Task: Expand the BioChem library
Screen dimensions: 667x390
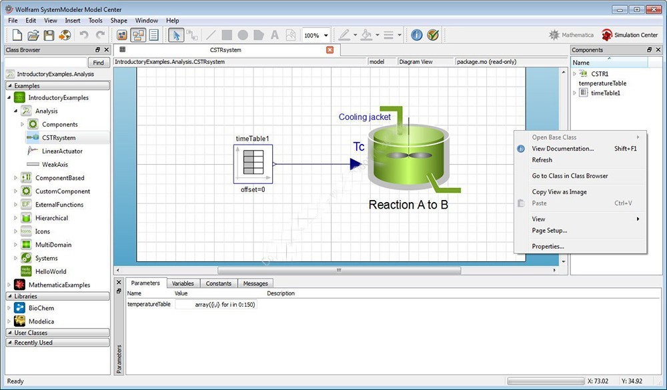Action: [9, 308]
